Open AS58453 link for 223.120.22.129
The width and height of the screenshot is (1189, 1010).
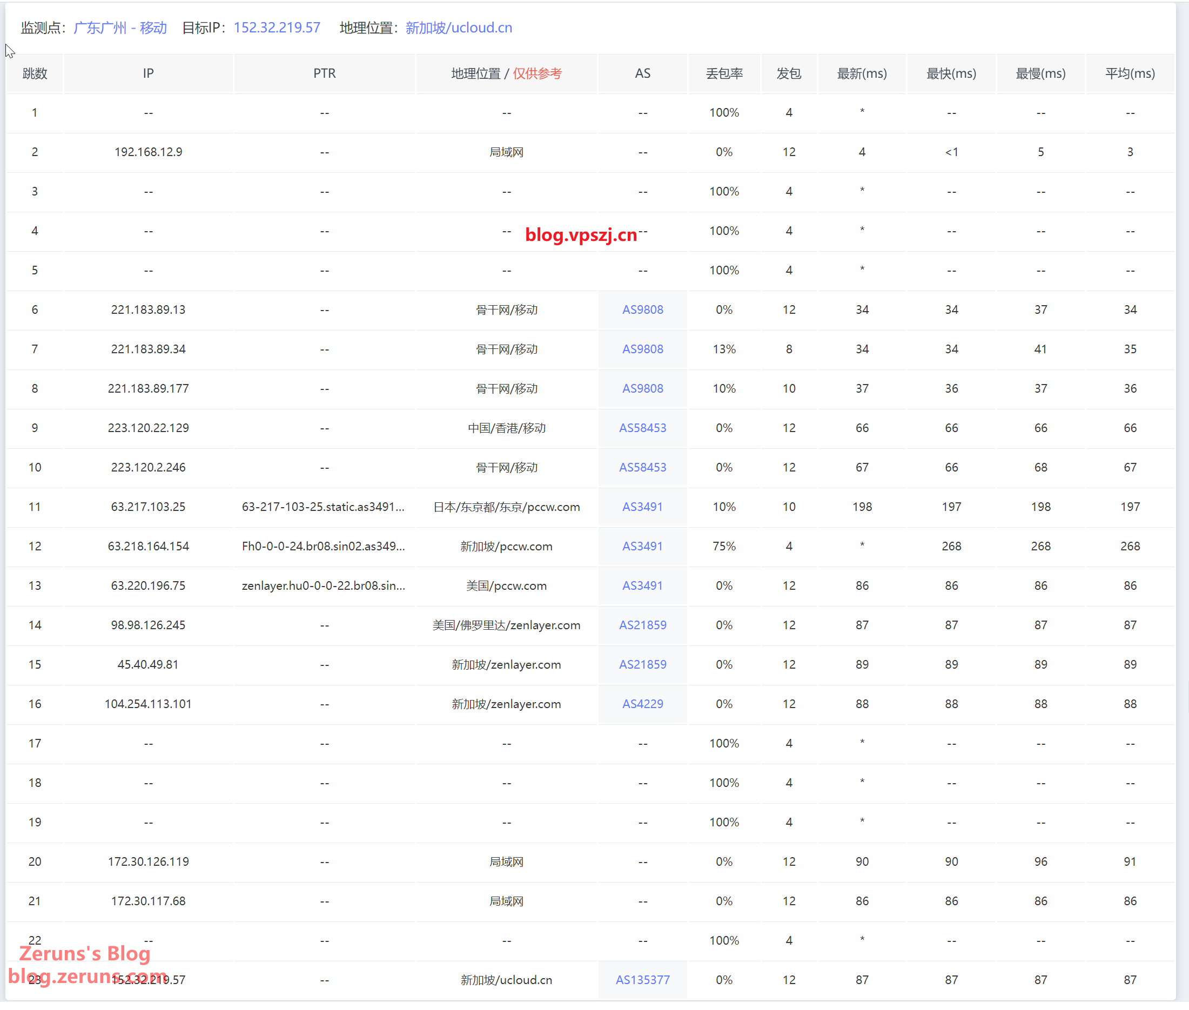642,428
